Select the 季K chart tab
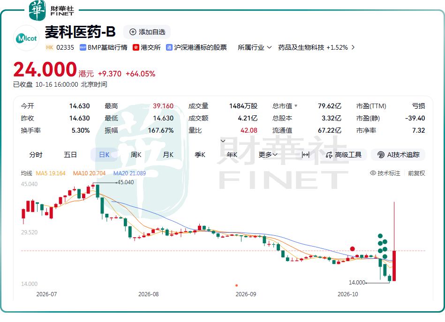 tap(200, 155)
